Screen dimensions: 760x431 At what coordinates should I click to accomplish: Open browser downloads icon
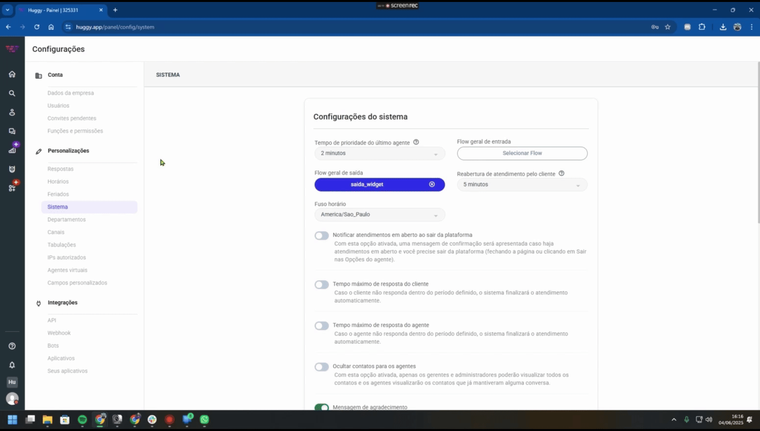tap(723, 27)
